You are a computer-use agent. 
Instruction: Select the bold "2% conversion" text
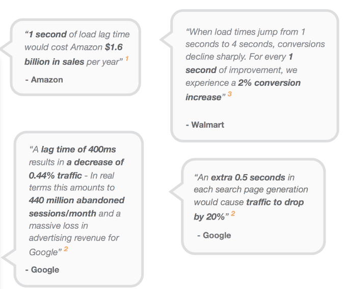[x=270, y=83]
